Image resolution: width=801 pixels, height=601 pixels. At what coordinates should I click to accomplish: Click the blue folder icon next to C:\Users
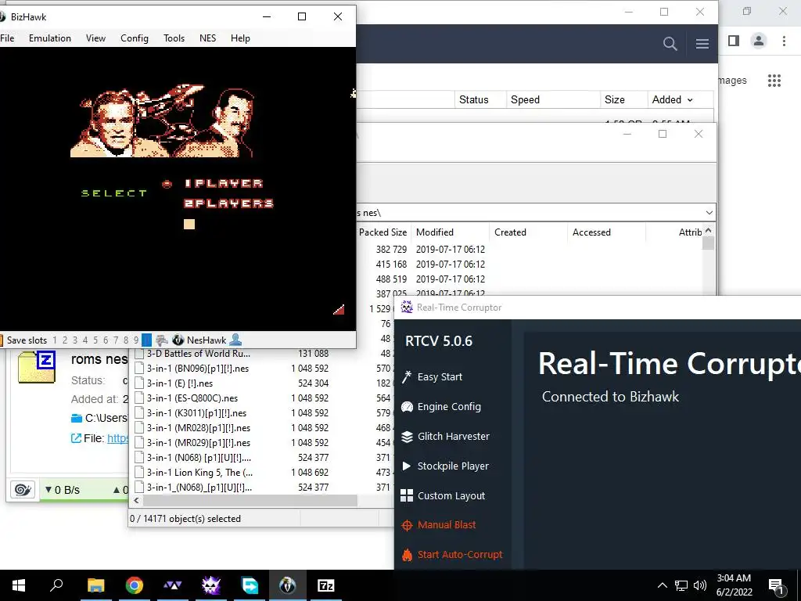[77, 418]
